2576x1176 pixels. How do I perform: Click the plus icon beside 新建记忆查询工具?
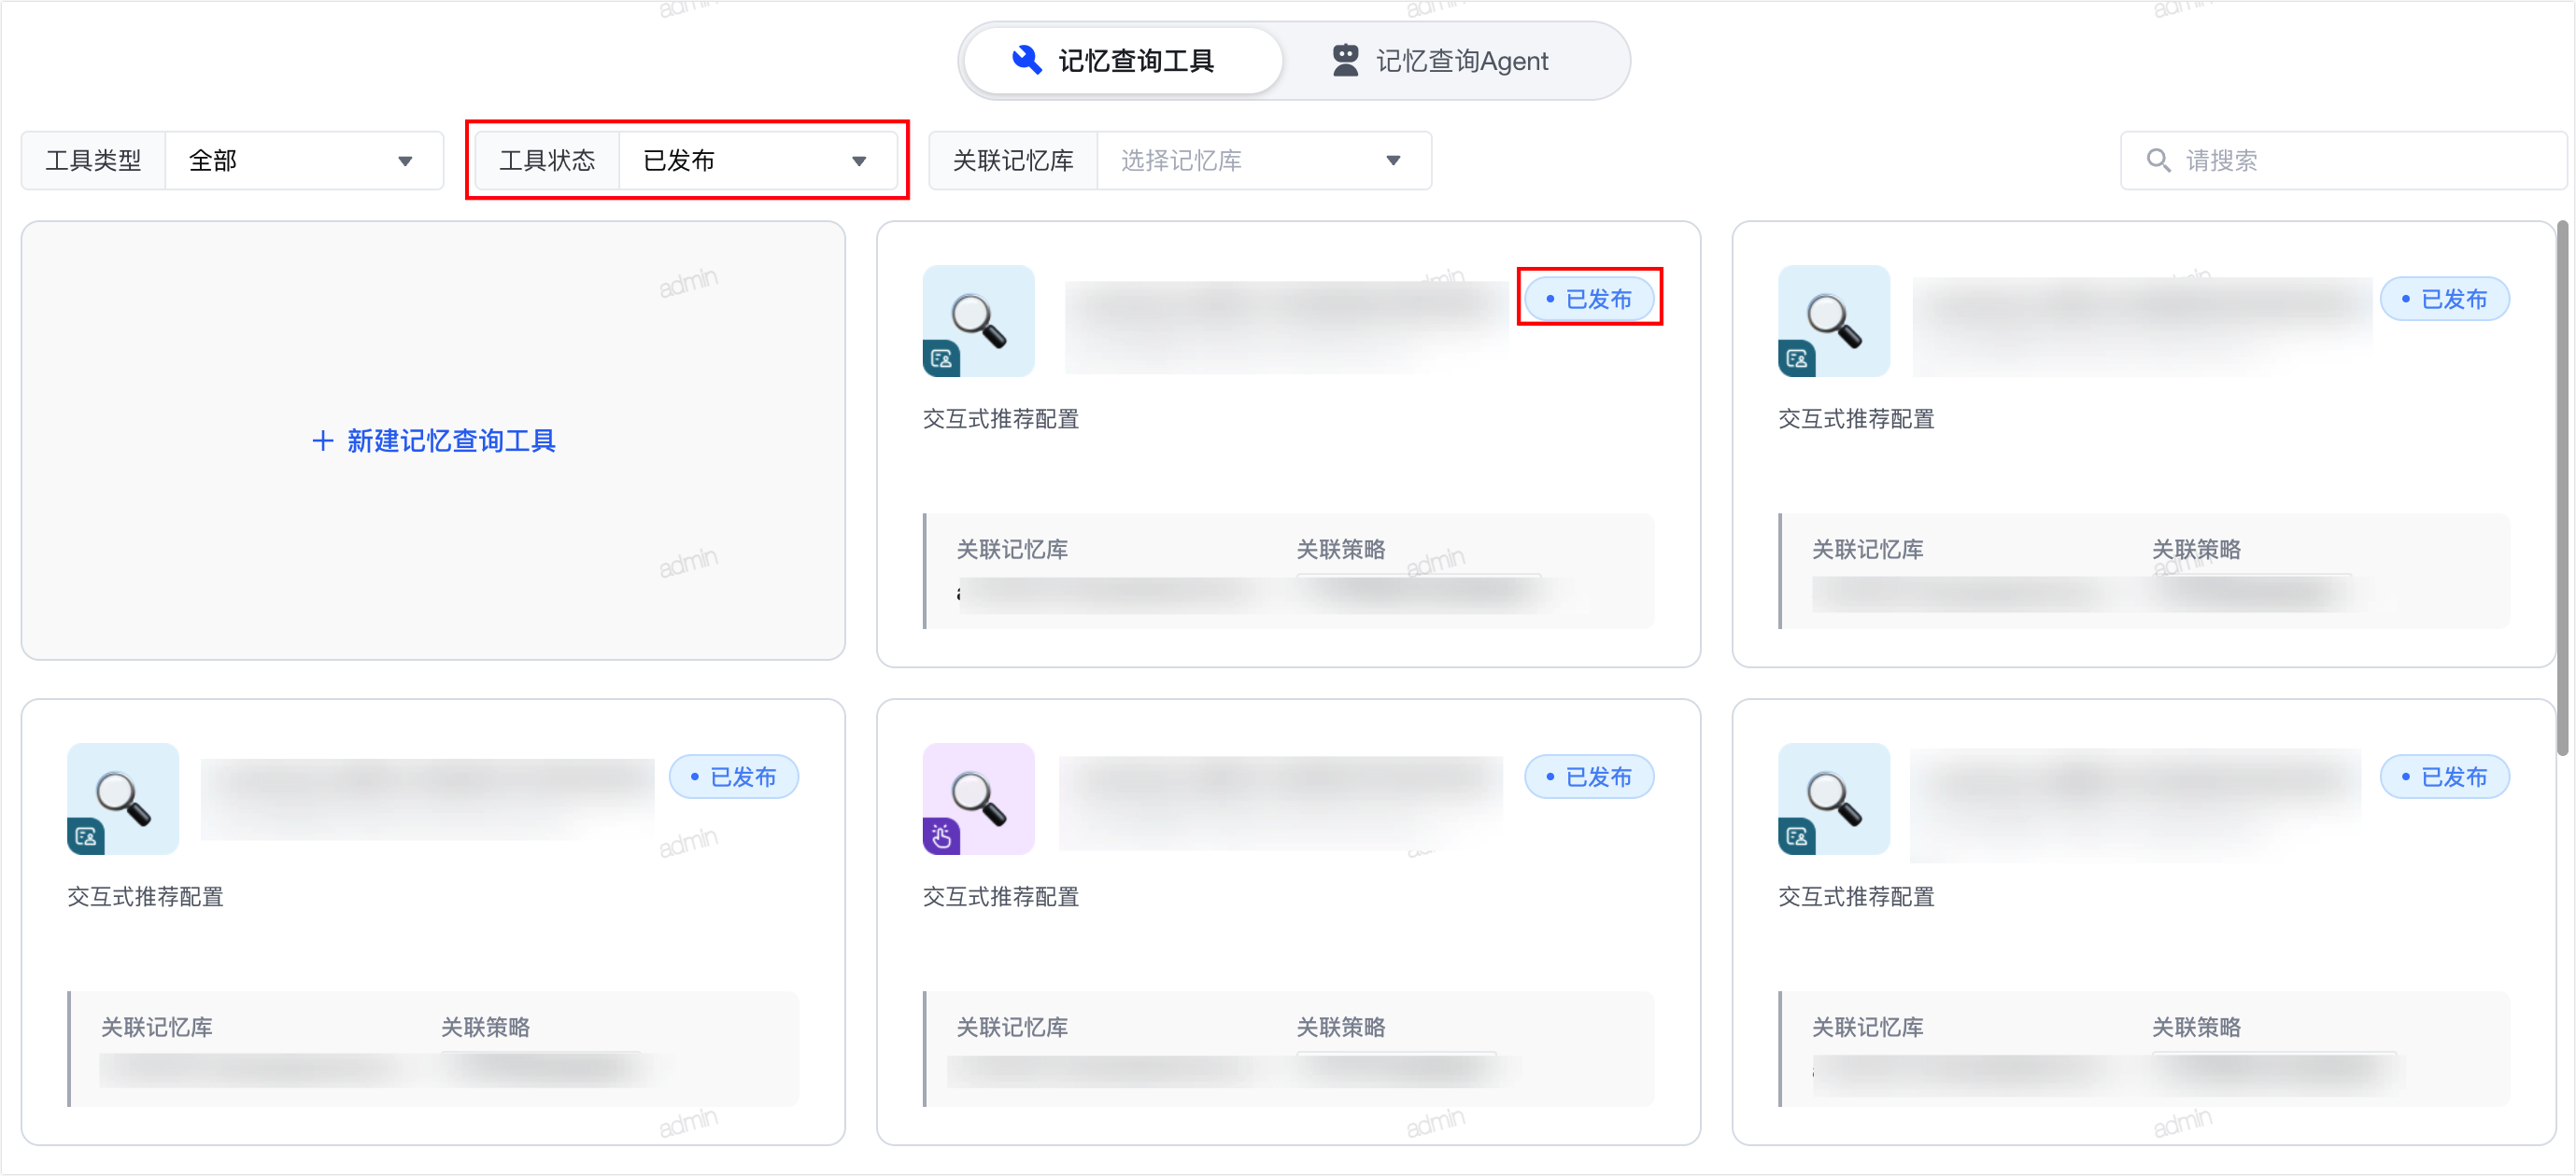322,441
